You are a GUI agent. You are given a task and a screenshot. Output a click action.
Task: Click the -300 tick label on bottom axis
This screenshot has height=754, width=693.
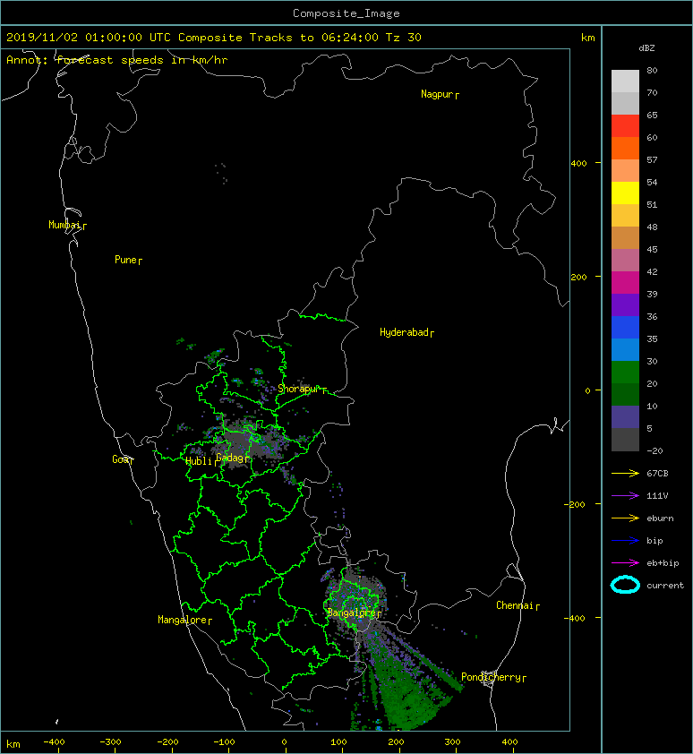coord(110,742)
